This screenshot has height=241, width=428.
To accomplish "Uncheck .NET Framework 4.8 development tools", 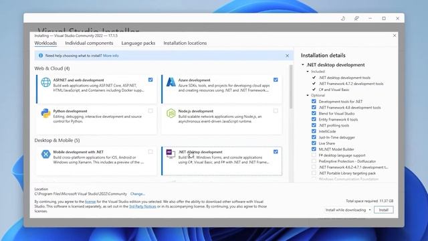I will pos(314,107).
